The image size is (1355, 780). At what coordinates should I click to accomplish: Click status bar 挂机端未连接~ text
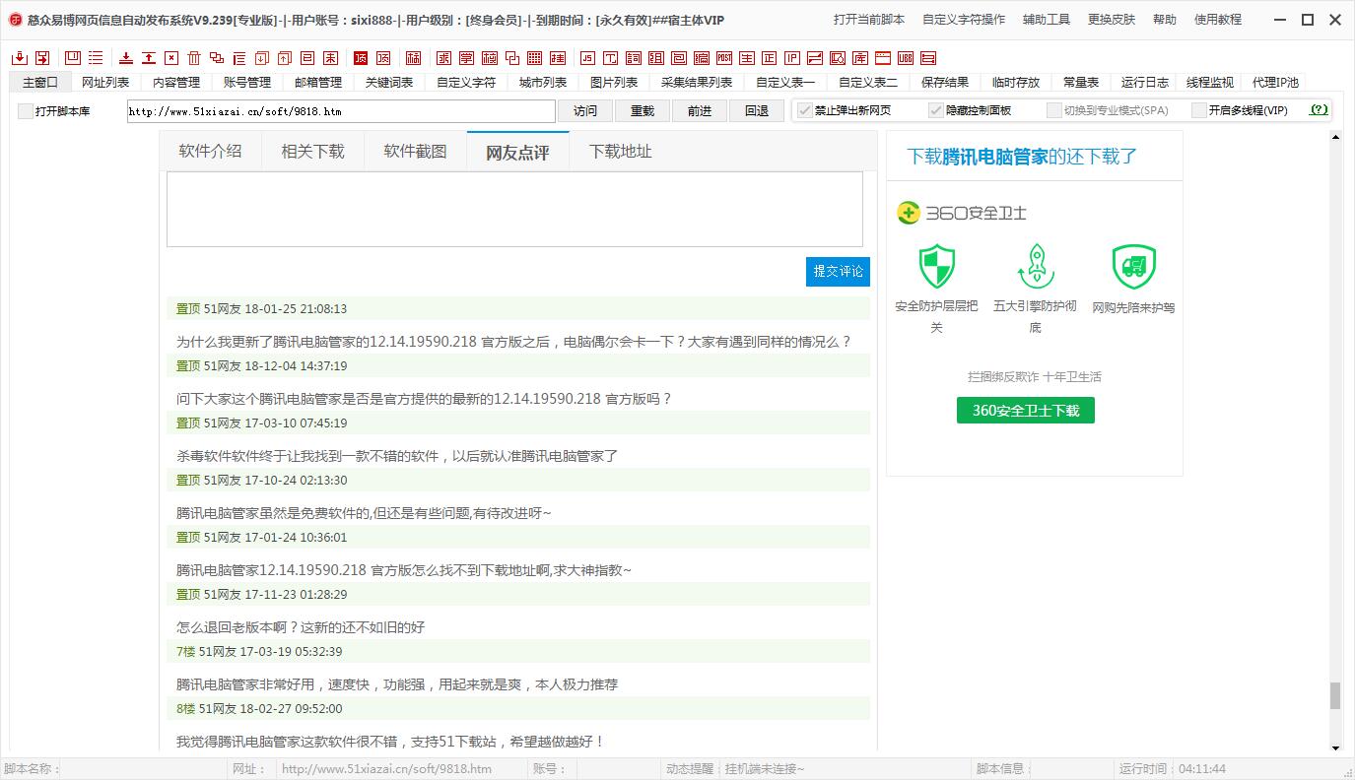click(765, 769)
